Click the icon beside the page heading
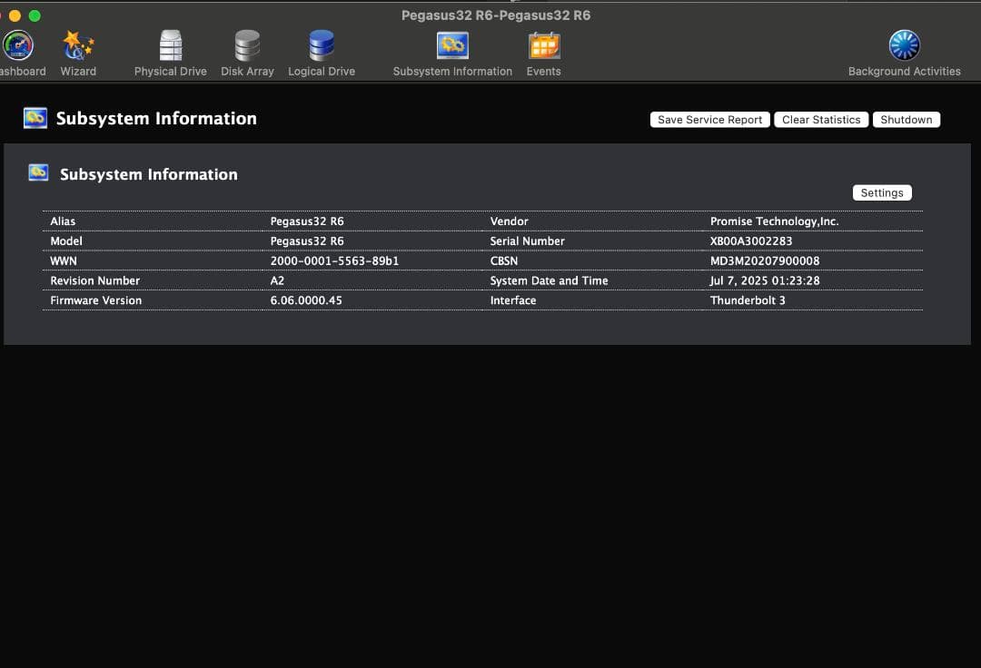The height and width of the screenshot is (668, 981). pyautogui.click(x=35, y=118)
